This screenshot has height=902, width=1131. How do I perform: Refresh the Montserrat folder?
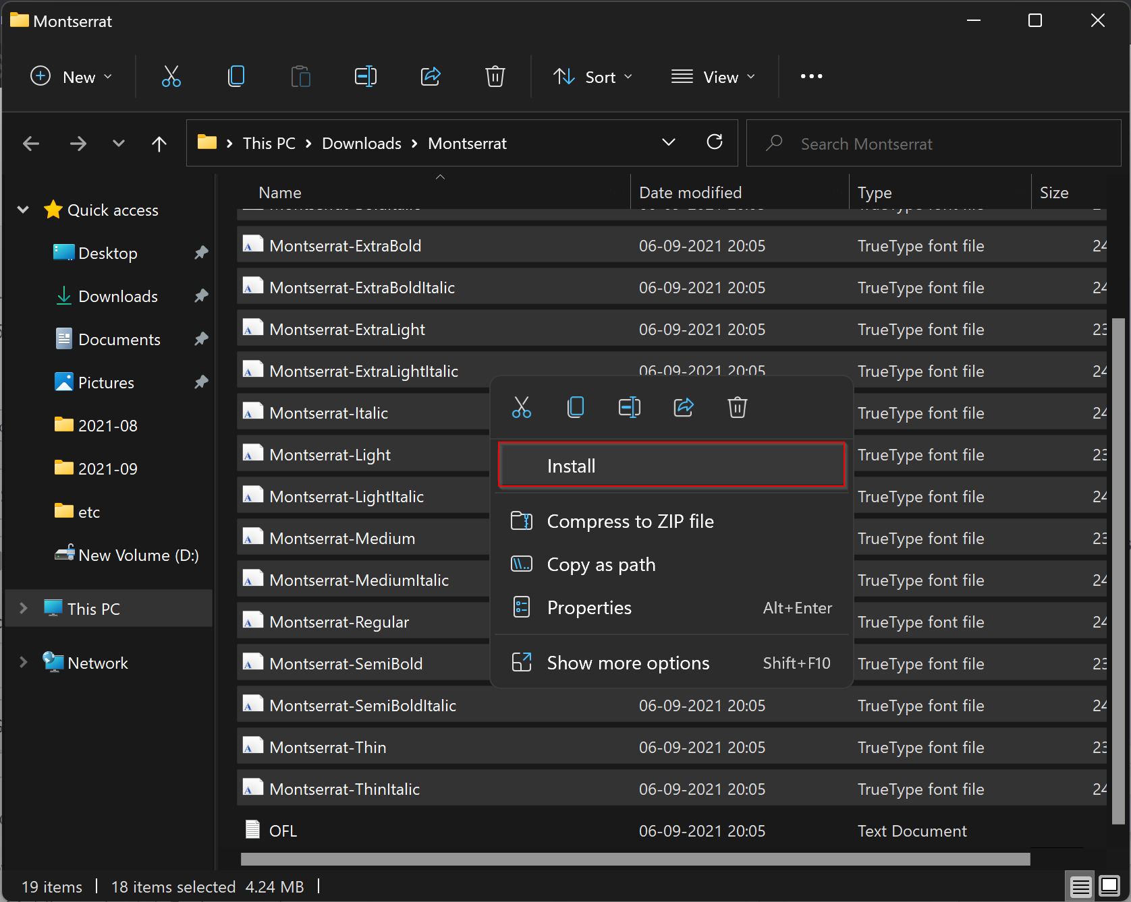pyautogui.click(x=715, y=142)
